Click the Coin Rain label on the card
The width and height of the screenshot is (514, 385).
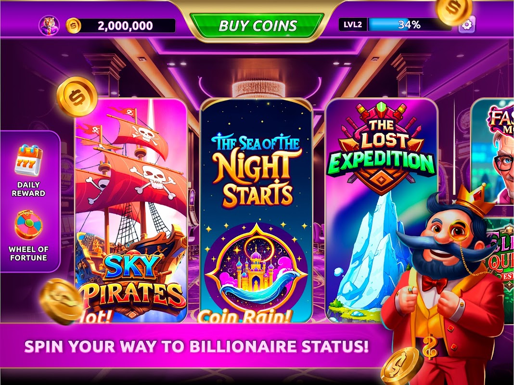(x=244, y=316)
